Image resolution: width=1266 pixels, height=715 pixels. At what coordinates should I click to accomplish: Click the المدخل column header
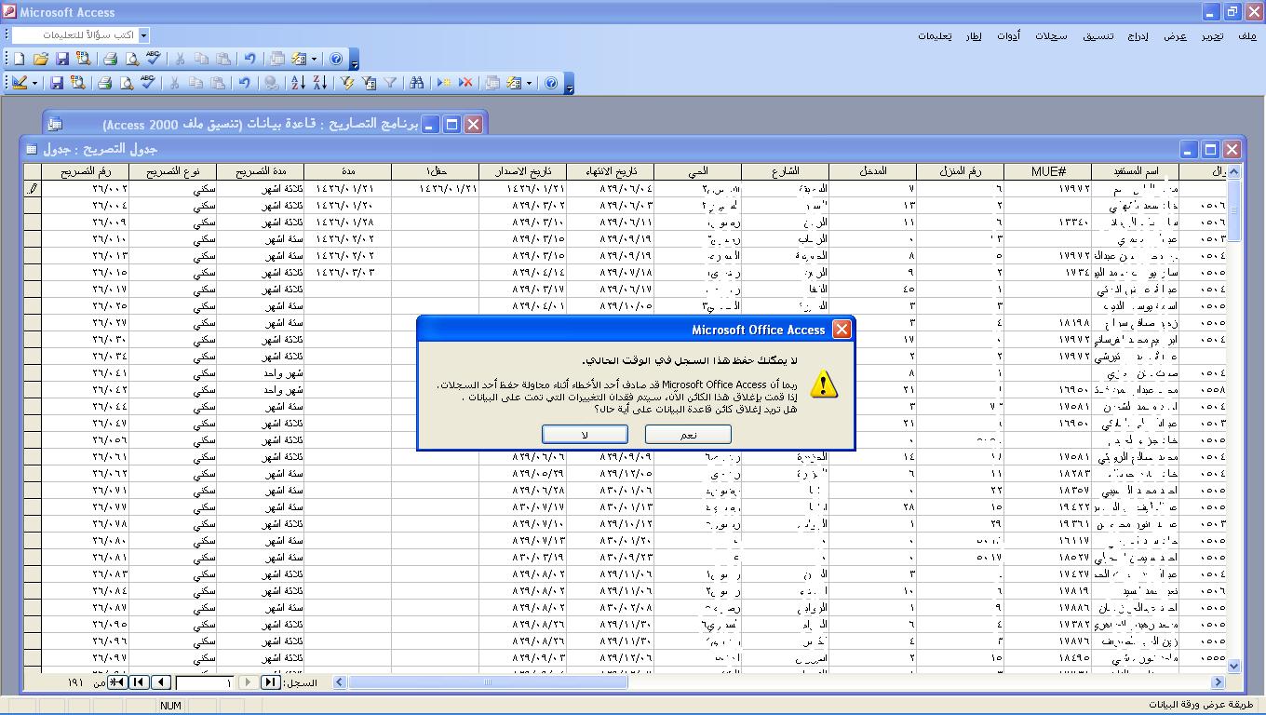(872, 171)
